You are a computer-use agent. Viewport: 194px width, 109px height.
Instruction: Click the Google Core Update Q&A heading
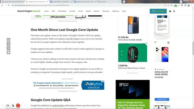(51, 100)
